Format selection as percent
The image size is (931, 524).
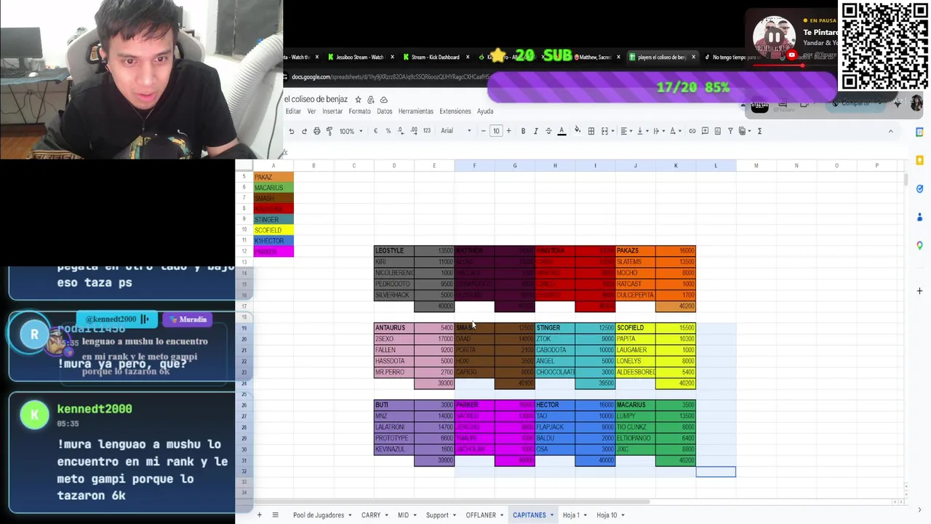[x=388, y=131]
